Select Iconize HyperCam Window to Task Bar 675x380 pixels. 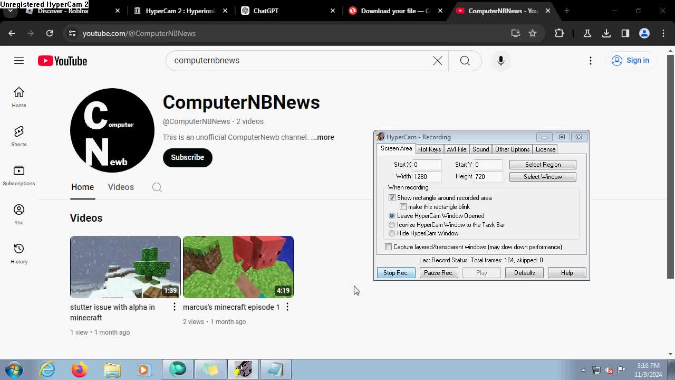tap(392, 225)
